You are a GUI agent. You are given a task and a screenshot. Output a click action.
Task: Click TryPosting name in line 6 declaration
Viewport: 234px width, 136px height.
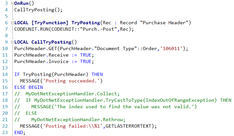tap(86, 23)
